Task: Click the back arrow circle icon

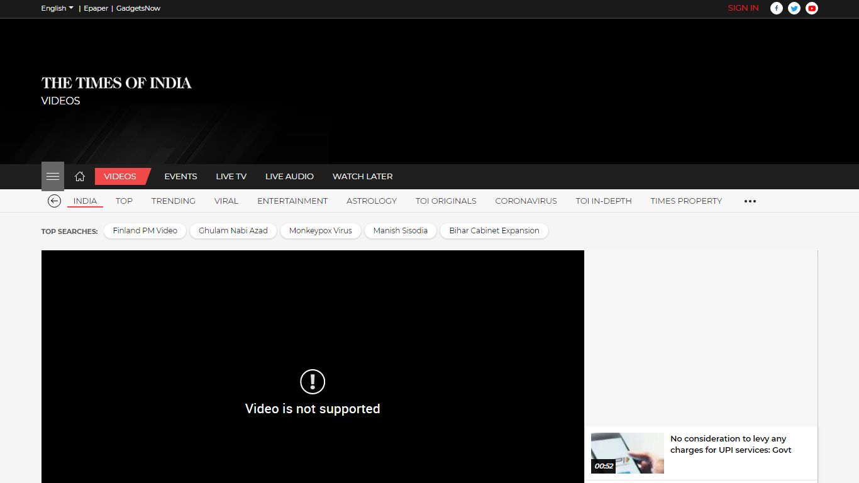Action: click(54, 201)
